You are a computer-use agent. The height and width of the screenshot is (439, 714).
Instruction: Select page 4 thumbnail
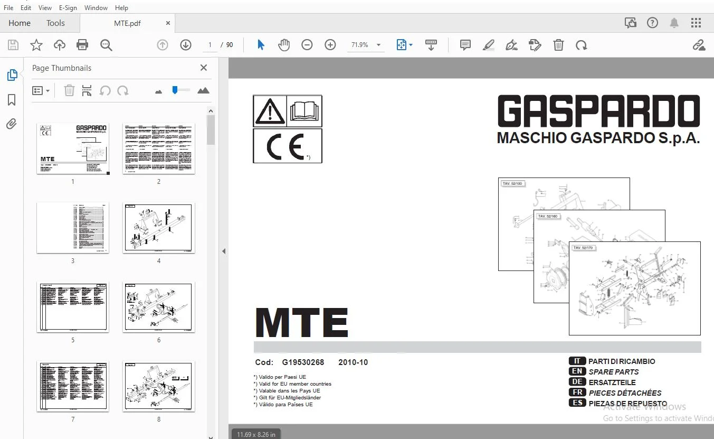coord(159,228)
